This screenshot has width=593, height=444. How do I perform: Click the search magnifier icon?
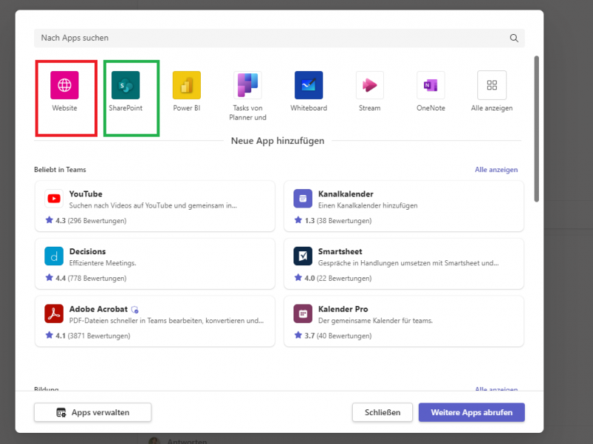[x=514, y=38]
